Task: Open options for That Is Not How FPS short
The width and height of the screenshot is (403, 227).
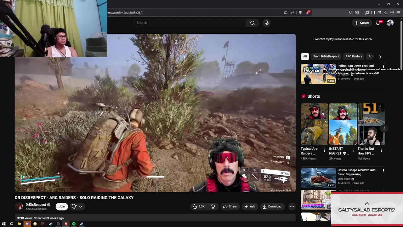Action: (381, 150)
